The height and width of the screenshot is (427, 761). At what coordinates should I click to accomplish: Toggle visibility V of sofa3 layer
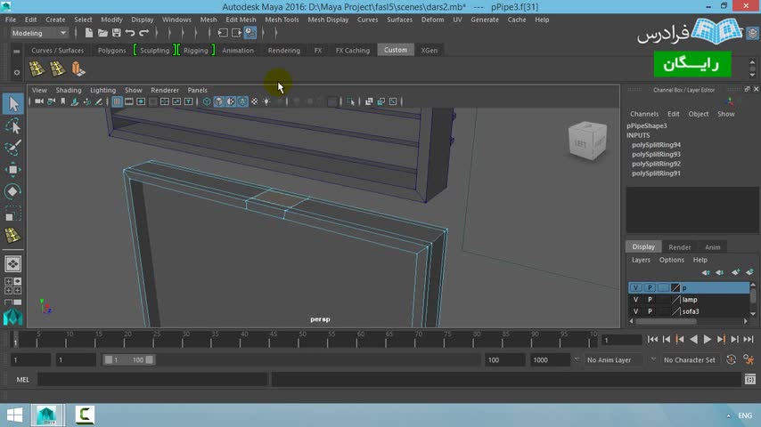pos(635,311)
